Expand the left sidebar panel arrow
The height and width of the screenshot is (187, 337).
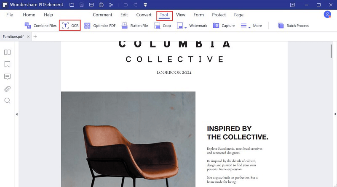tap(16, 114)
